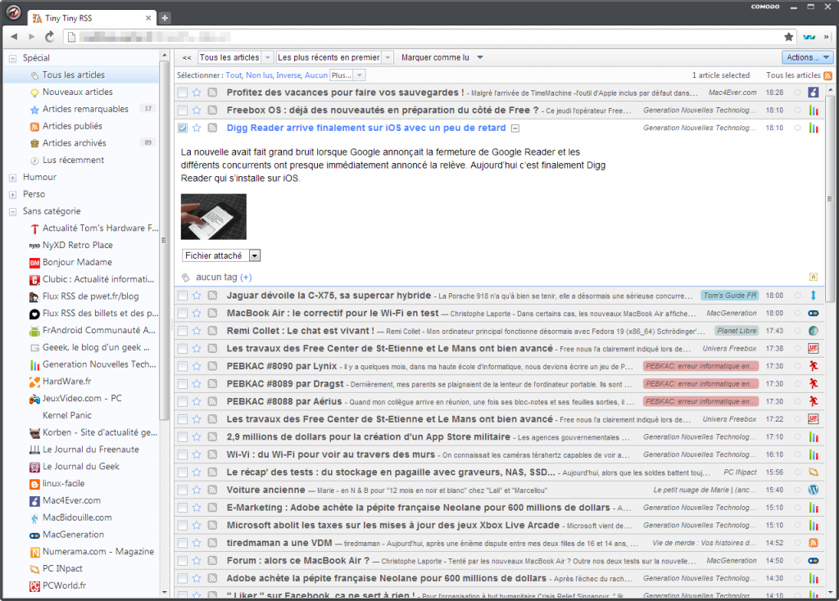Select 'Nouveaux articles' in the sidebar
Image resolution: width=839 pixels, height=601 pixels.
click(78, 92)
